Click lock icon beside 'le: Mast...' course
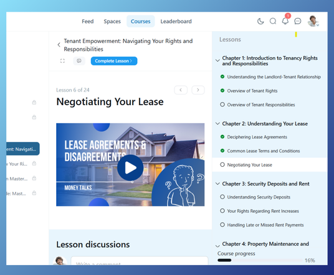 tap(34, 193)
